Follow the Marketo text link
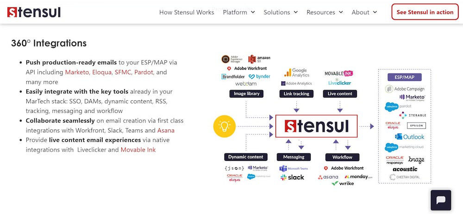This screenshot has width=463, height=214. 77,72
